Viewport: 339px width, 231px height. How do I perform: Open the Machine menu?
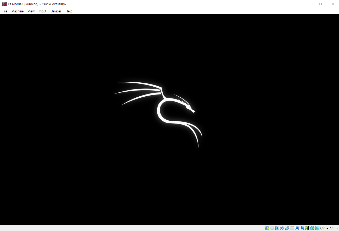point(17,11)
